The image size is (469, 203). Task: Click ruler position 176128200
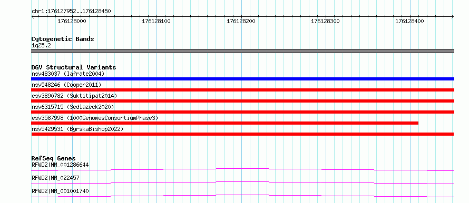click(241, 21)
